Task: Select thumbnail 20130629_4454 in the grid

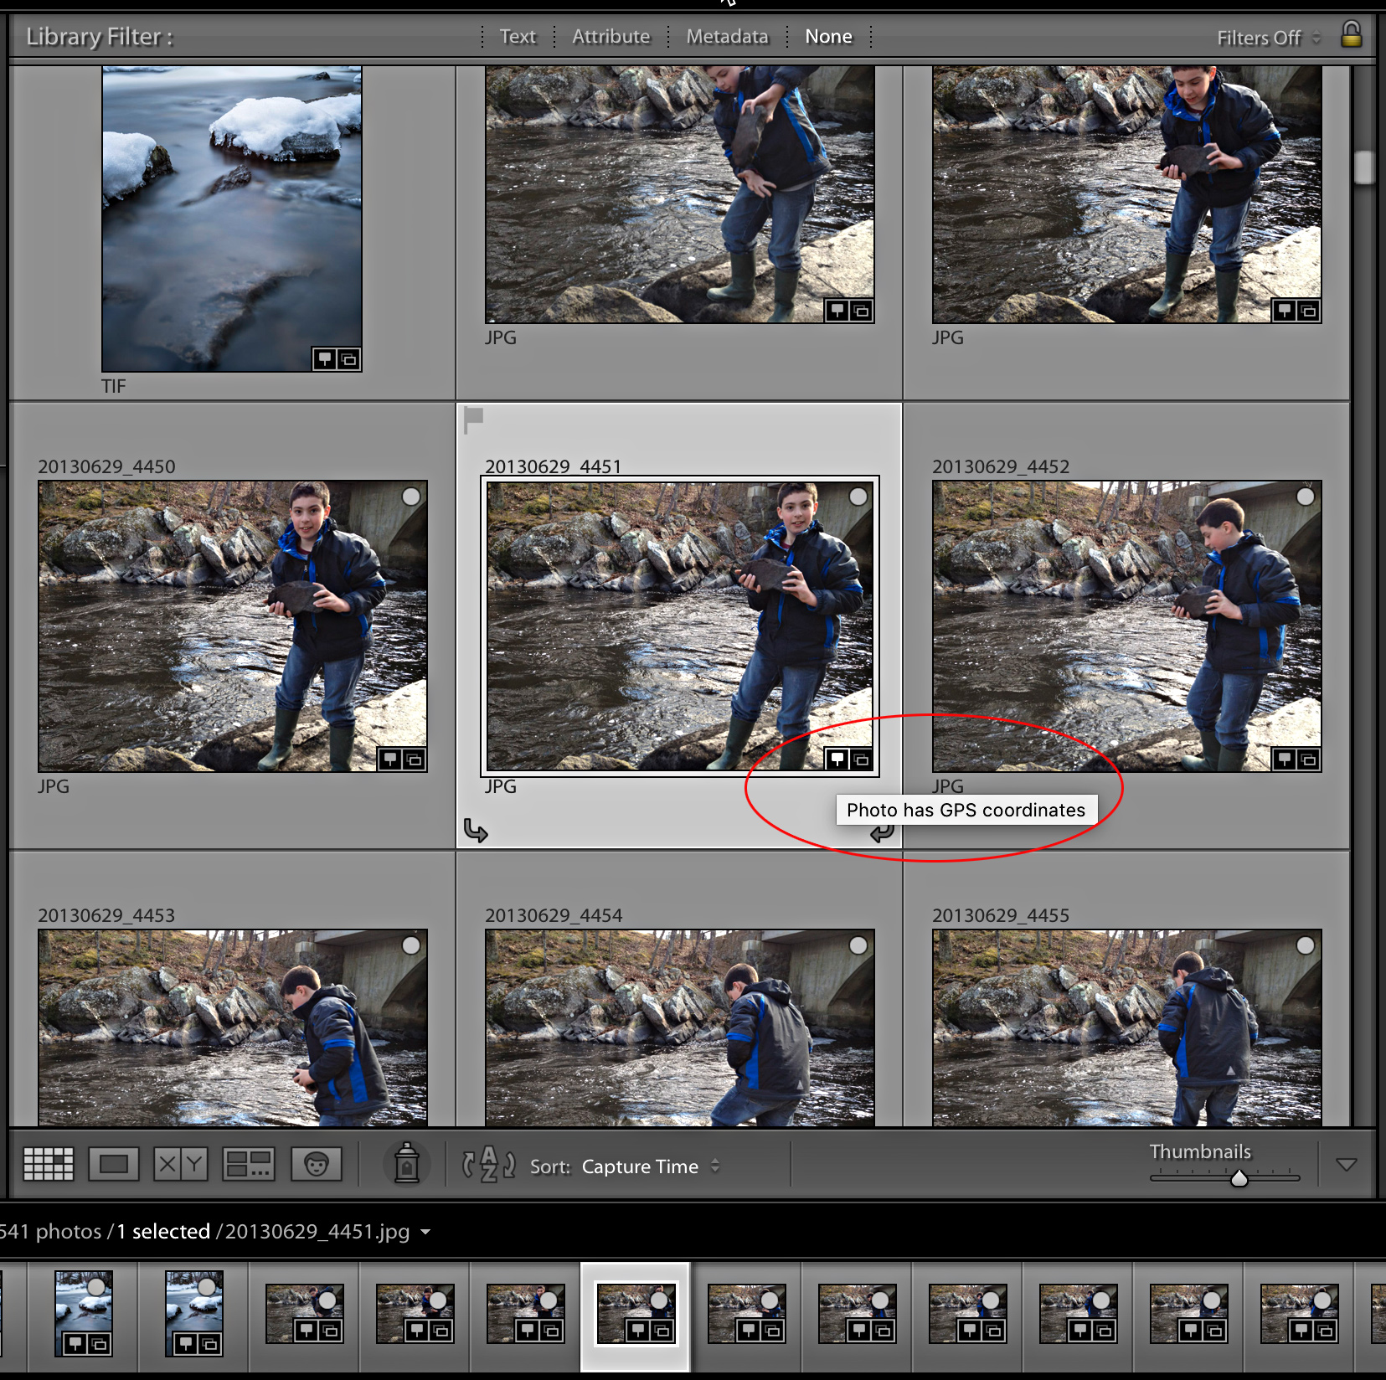Action: [x=678, y=1030]
